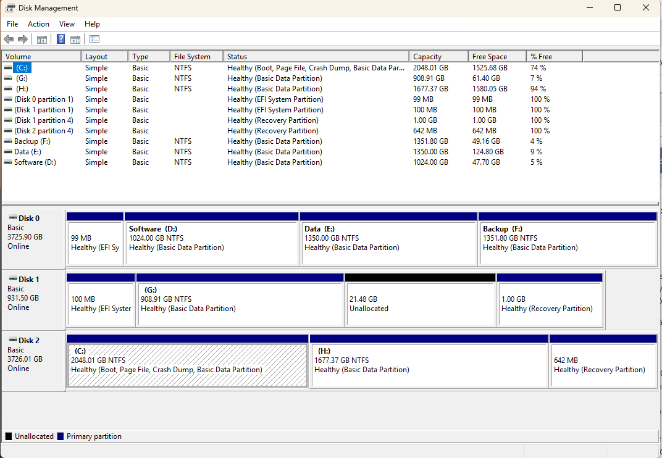Sort by the Layout column header
662x458 pixels.
pos(104,57)
